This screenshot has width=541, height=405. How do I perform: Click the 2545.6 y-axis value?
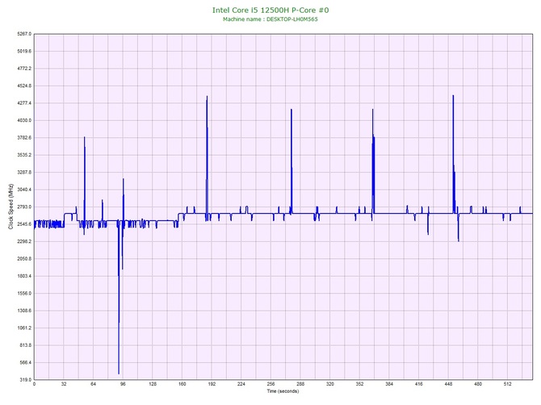point(24,224)
